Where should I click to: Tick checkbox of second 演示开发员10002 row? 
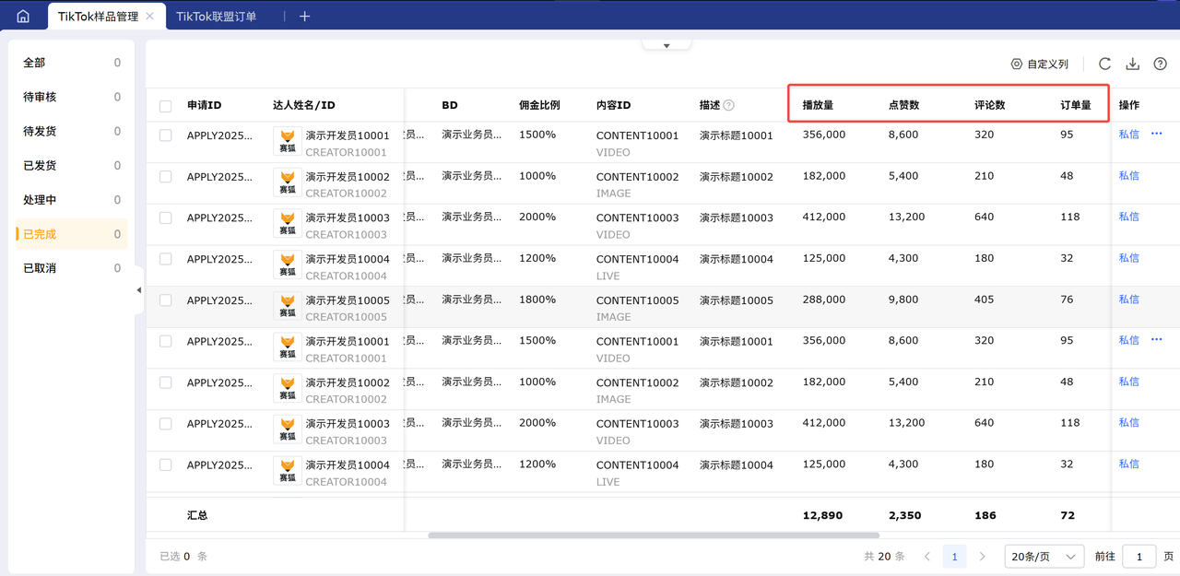(166, 382)
